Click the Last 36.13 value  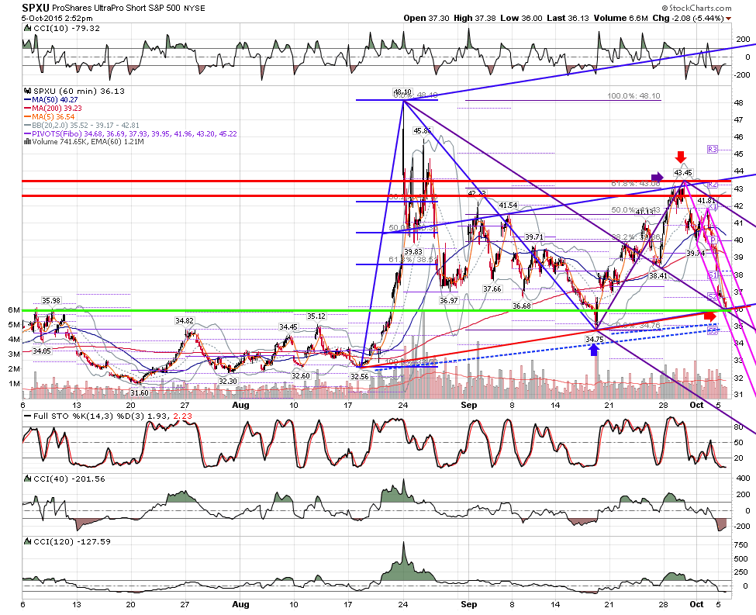coord(568,19)
